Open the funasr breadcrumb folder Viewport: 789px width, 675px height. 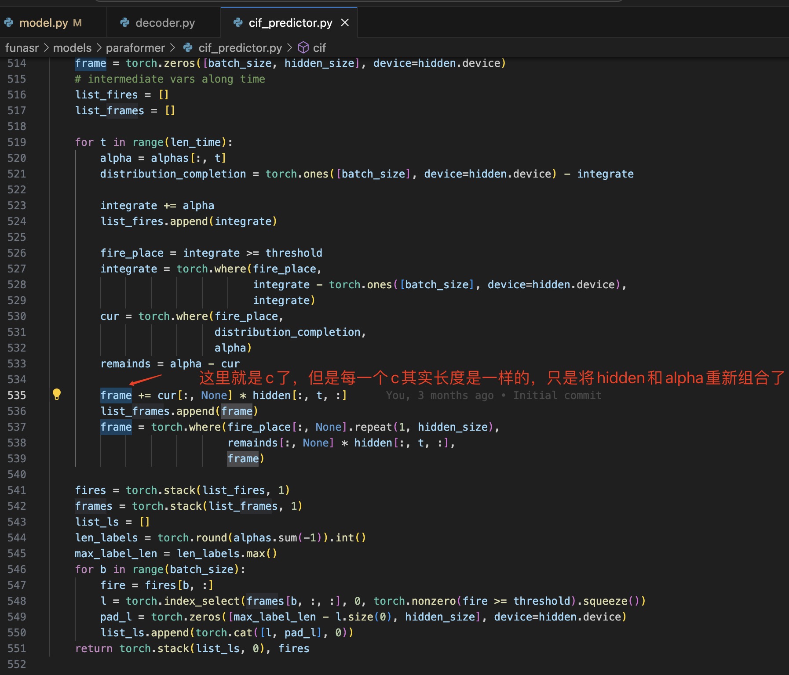click(22, 48)
